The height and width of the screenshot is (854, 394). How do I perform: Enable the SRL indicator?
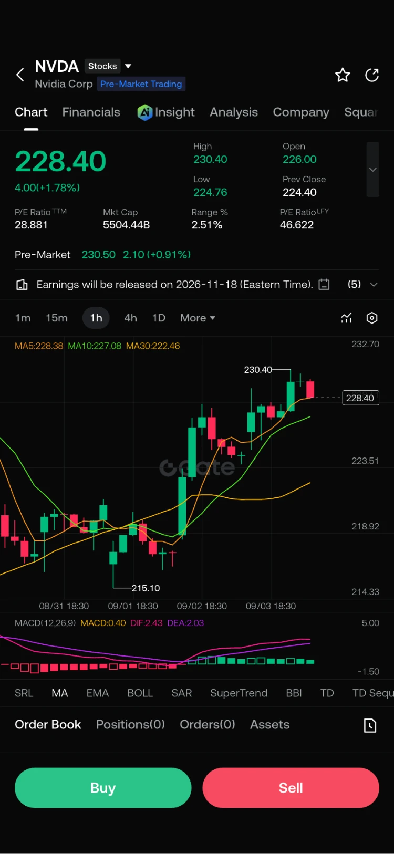click(x=24, y=693)
